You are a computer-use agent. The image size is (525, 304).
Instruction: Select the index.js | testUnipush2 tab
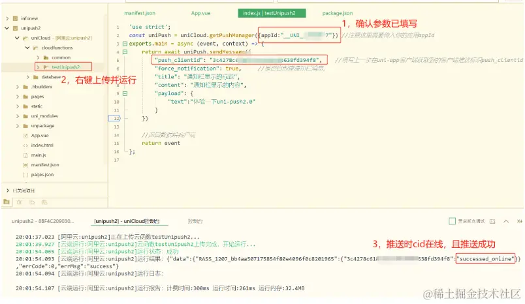[x=272, y=13]
